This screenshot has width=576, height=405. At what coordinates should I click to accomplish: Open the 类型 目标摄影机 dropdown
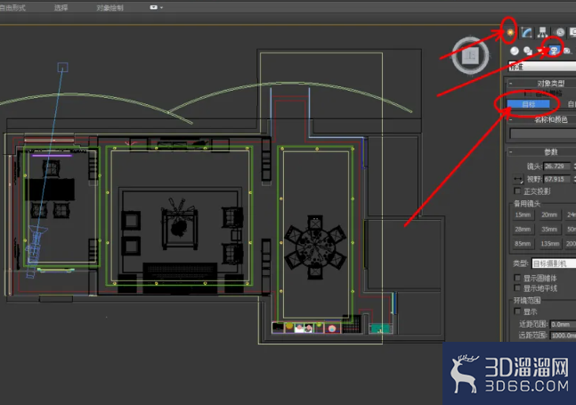[554, 263]
